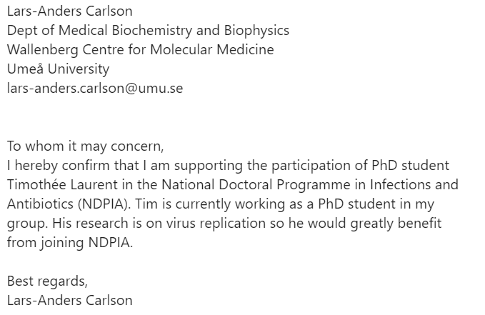Click the name Lars-Anders Carlson at top
The image size is (485, 315).
click(69, 11)
